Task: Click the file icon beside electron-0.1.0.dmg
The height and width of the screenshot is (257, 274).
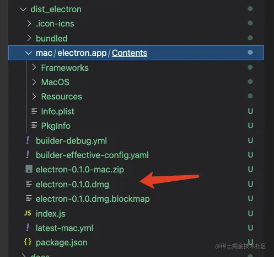Action: pyautogui.click(x=29, y=183)
